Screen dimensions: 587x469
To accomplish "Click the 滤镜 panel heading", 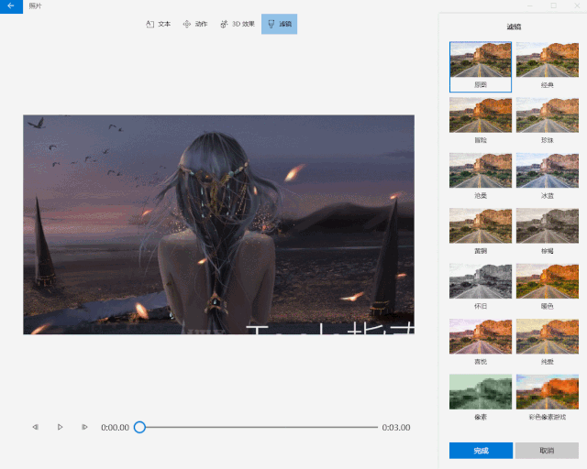I will click(514, 27).
